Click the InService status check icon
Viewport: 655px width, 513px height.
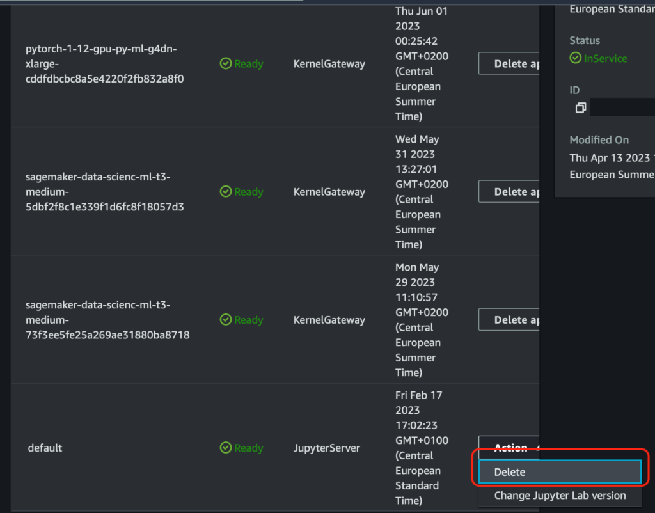576,58
